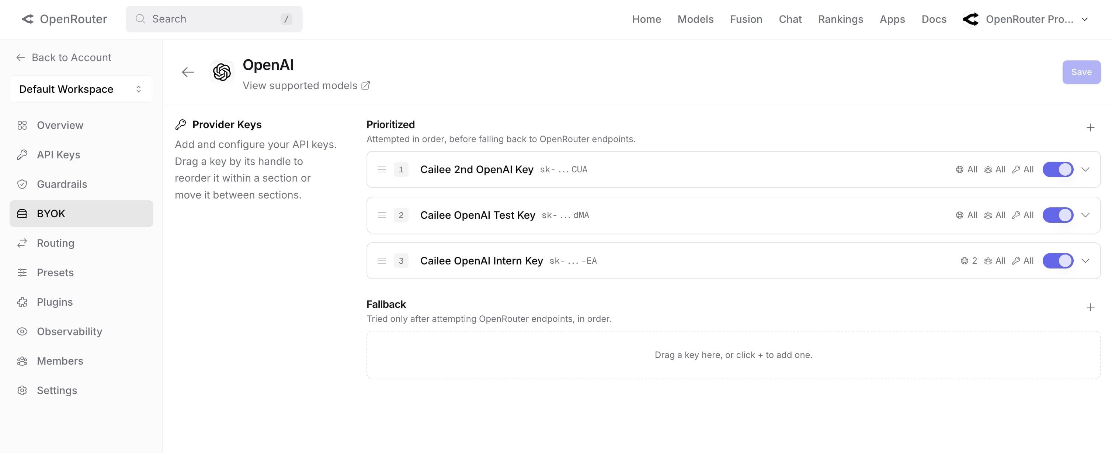Screen dimensions: 1112x453
Task: Click the slash shortcut badge in search
Action: (286, 19)
